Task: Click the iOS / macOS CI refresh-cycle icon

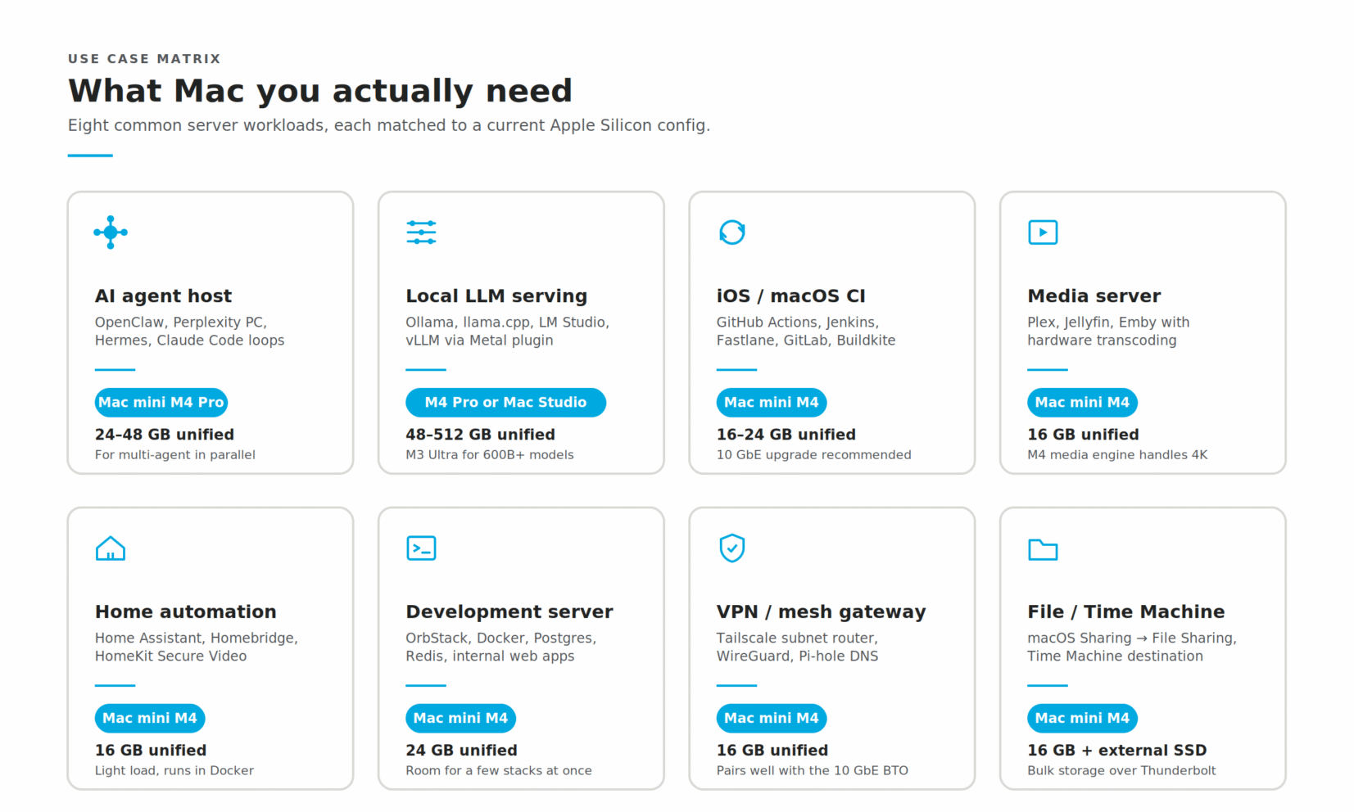Action: pos(732,232)
